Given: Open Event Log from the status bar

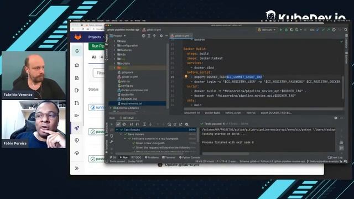Looking at the screenshot, I should (x=335, y=157).
